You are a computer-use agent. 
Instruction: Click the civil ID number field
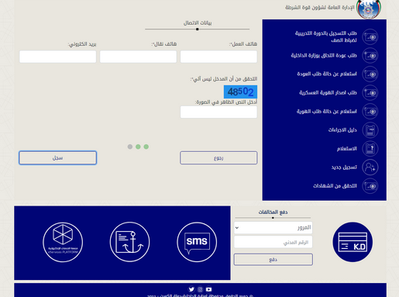click(x=273, y=242)
